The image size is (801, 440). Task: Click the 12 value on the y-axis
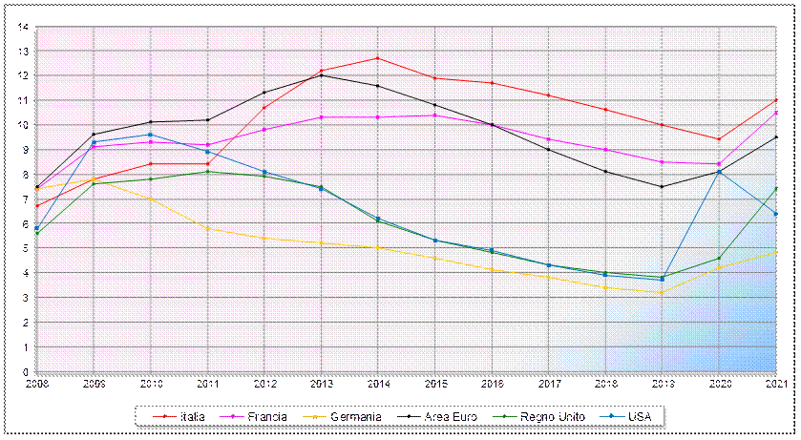24,76
